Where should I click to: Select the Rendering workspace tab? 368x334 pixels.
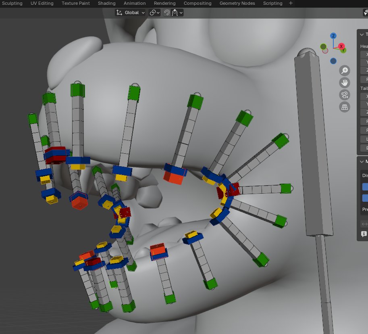tap(165, 3)
